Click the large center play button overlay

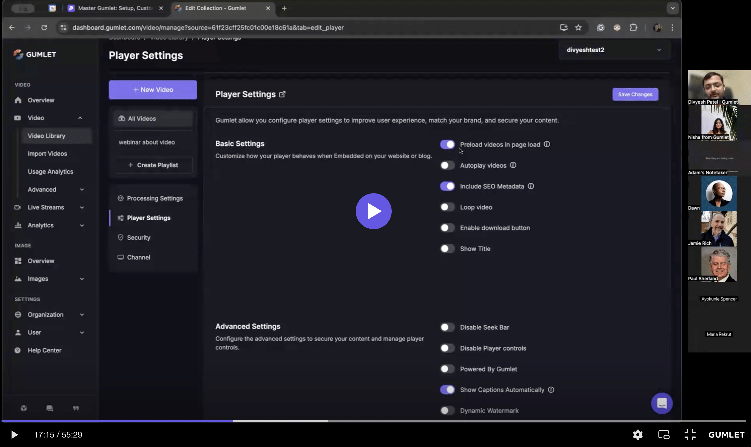click(373, 211)
